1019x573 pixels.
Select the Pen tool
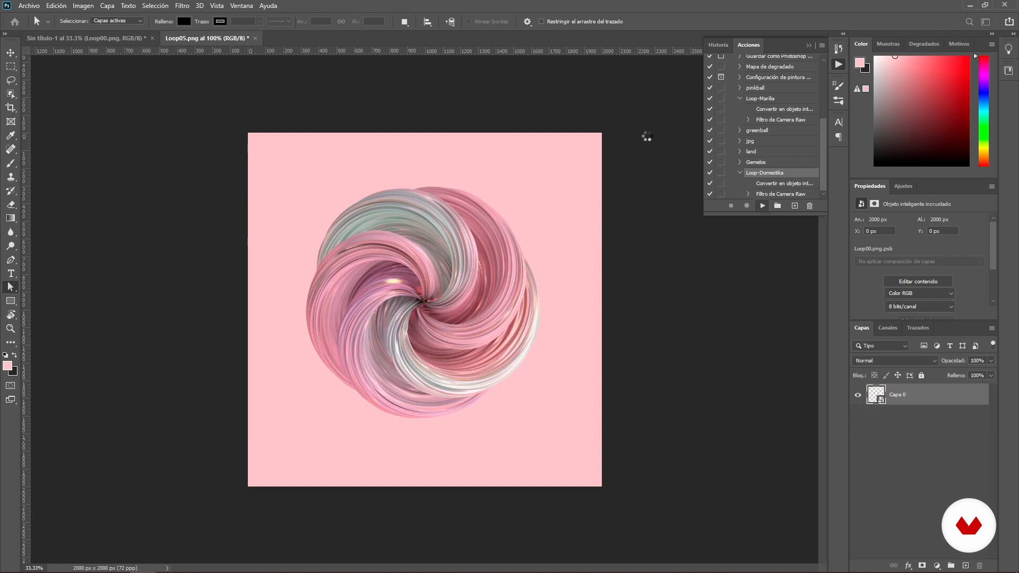11,259
